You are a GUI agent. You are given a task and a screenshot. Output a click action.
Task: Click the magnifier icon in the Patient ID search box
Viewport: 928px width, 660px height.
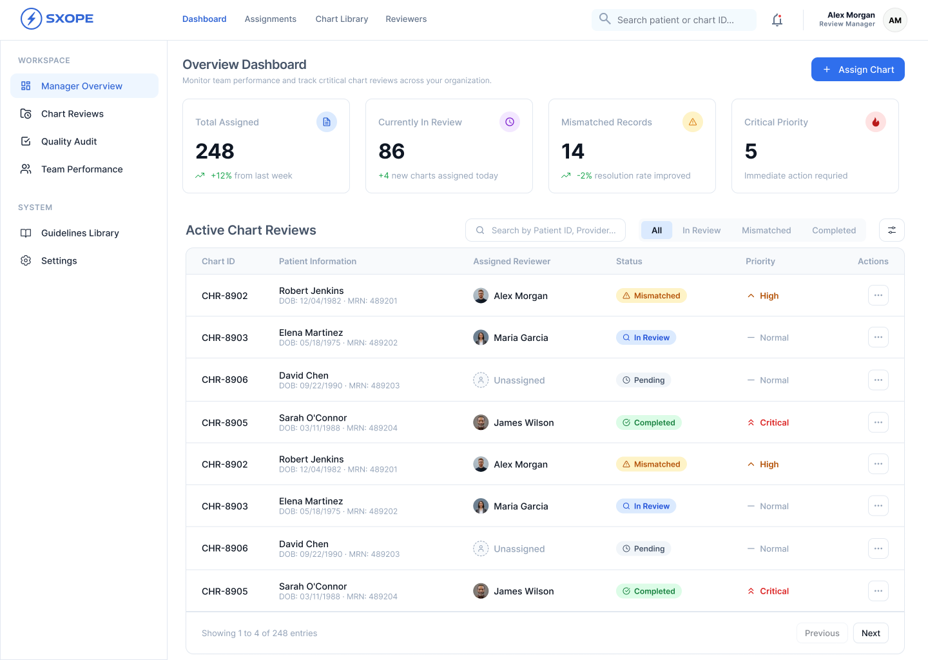[x=480, y=230]
